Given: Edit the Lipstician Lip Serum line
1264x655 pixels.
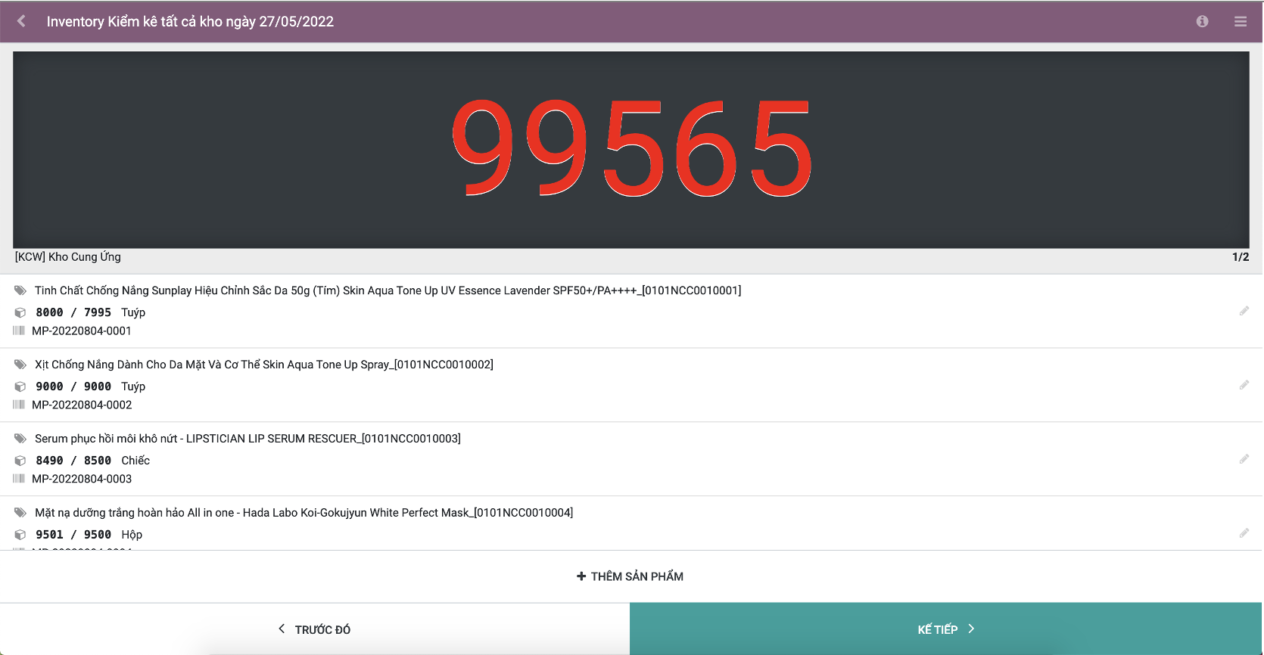Looking at the screenshot, I should [1244, 459].
